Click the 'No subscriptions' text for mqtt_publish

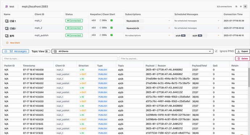tap(133, 36)
